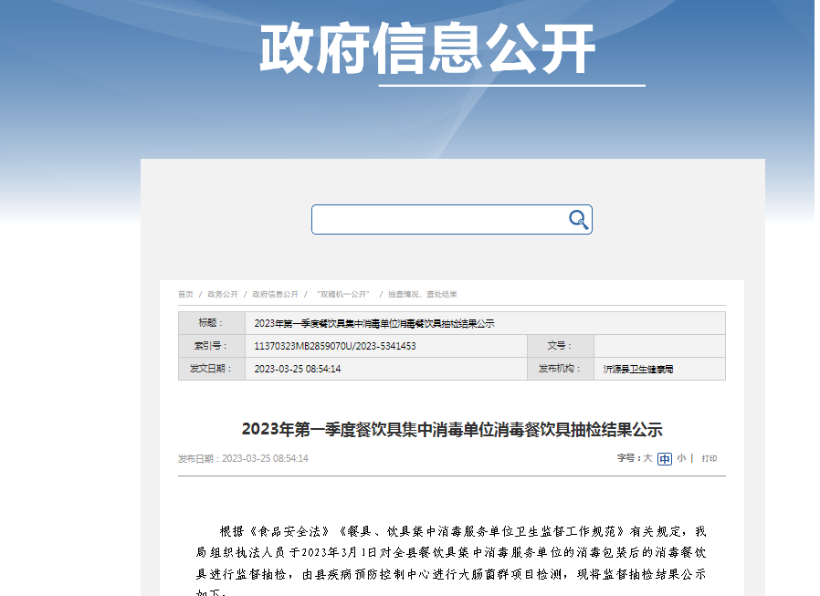The height and width of the screenshot is (596, 820).
Task: Click inside the search input field
Action: 438,219
